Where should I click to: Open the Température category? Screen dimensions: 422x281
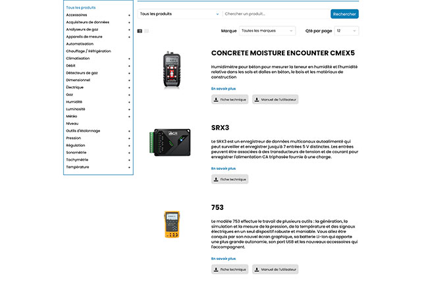(x=78, y=167)
